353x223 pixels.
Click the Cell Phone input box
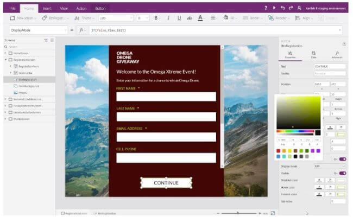click(166, 158)
